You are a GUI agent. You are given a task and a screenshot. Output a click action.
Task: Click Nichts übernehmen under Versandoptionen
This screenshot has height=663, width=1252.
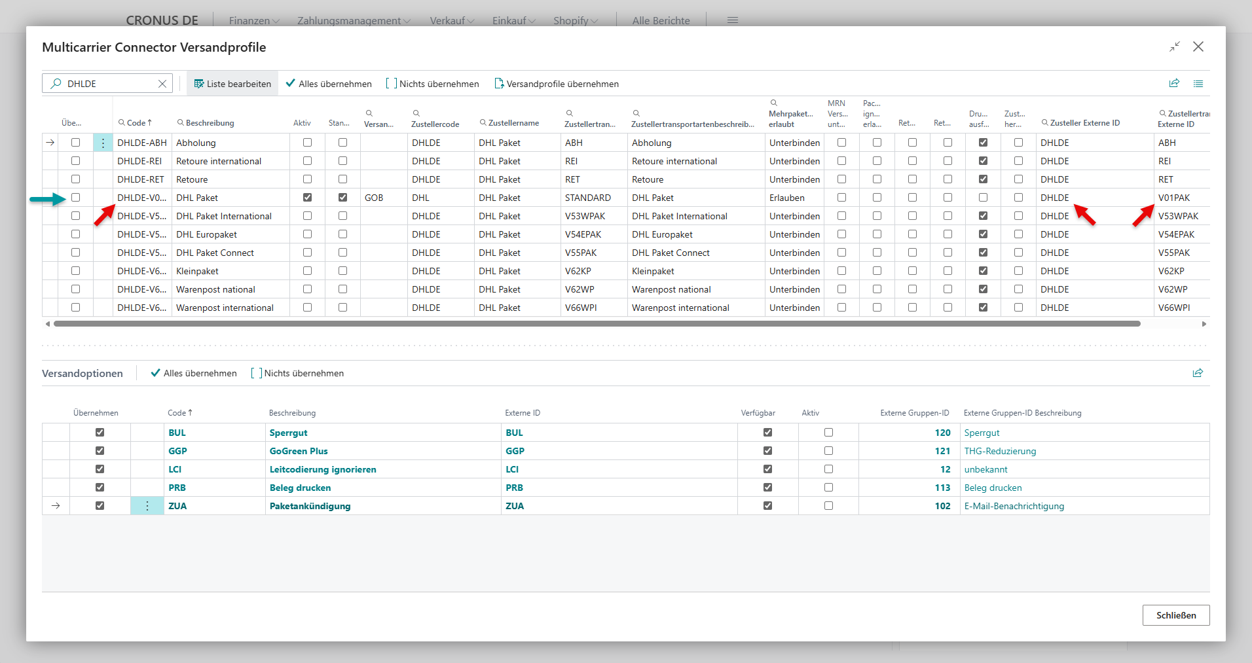297,373
